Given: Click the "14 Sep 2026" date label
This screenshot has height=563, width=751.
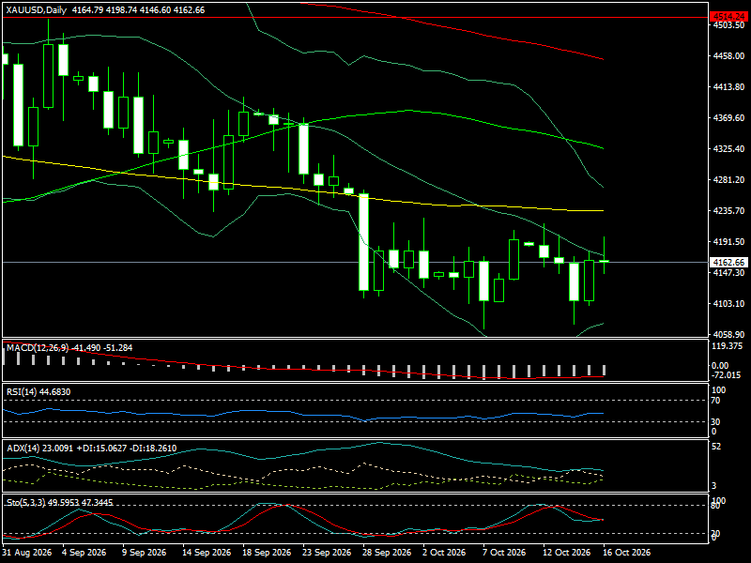Looking at the screenshot, I should point(207,553).
